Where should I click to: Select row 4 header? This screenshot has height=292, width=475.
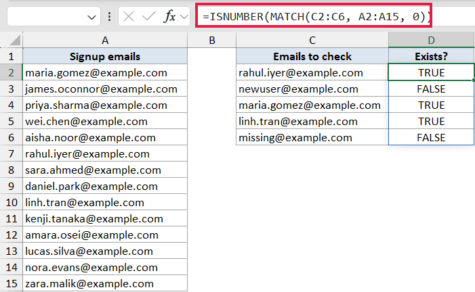tap(12, 105)
